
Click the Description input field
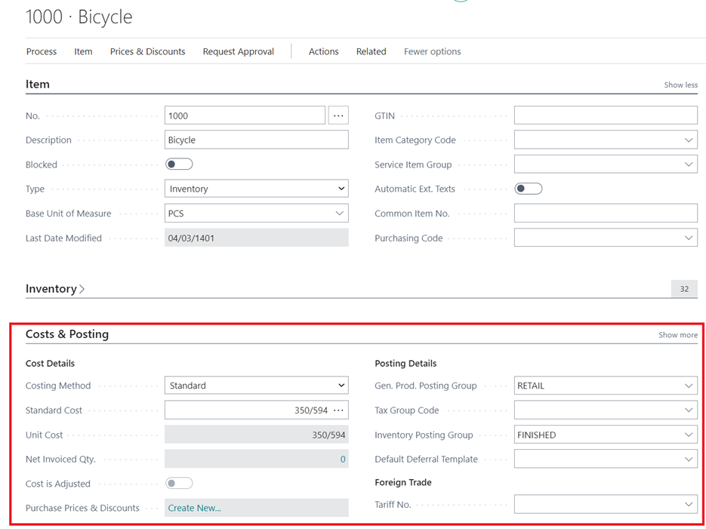[x=256, y=140]
